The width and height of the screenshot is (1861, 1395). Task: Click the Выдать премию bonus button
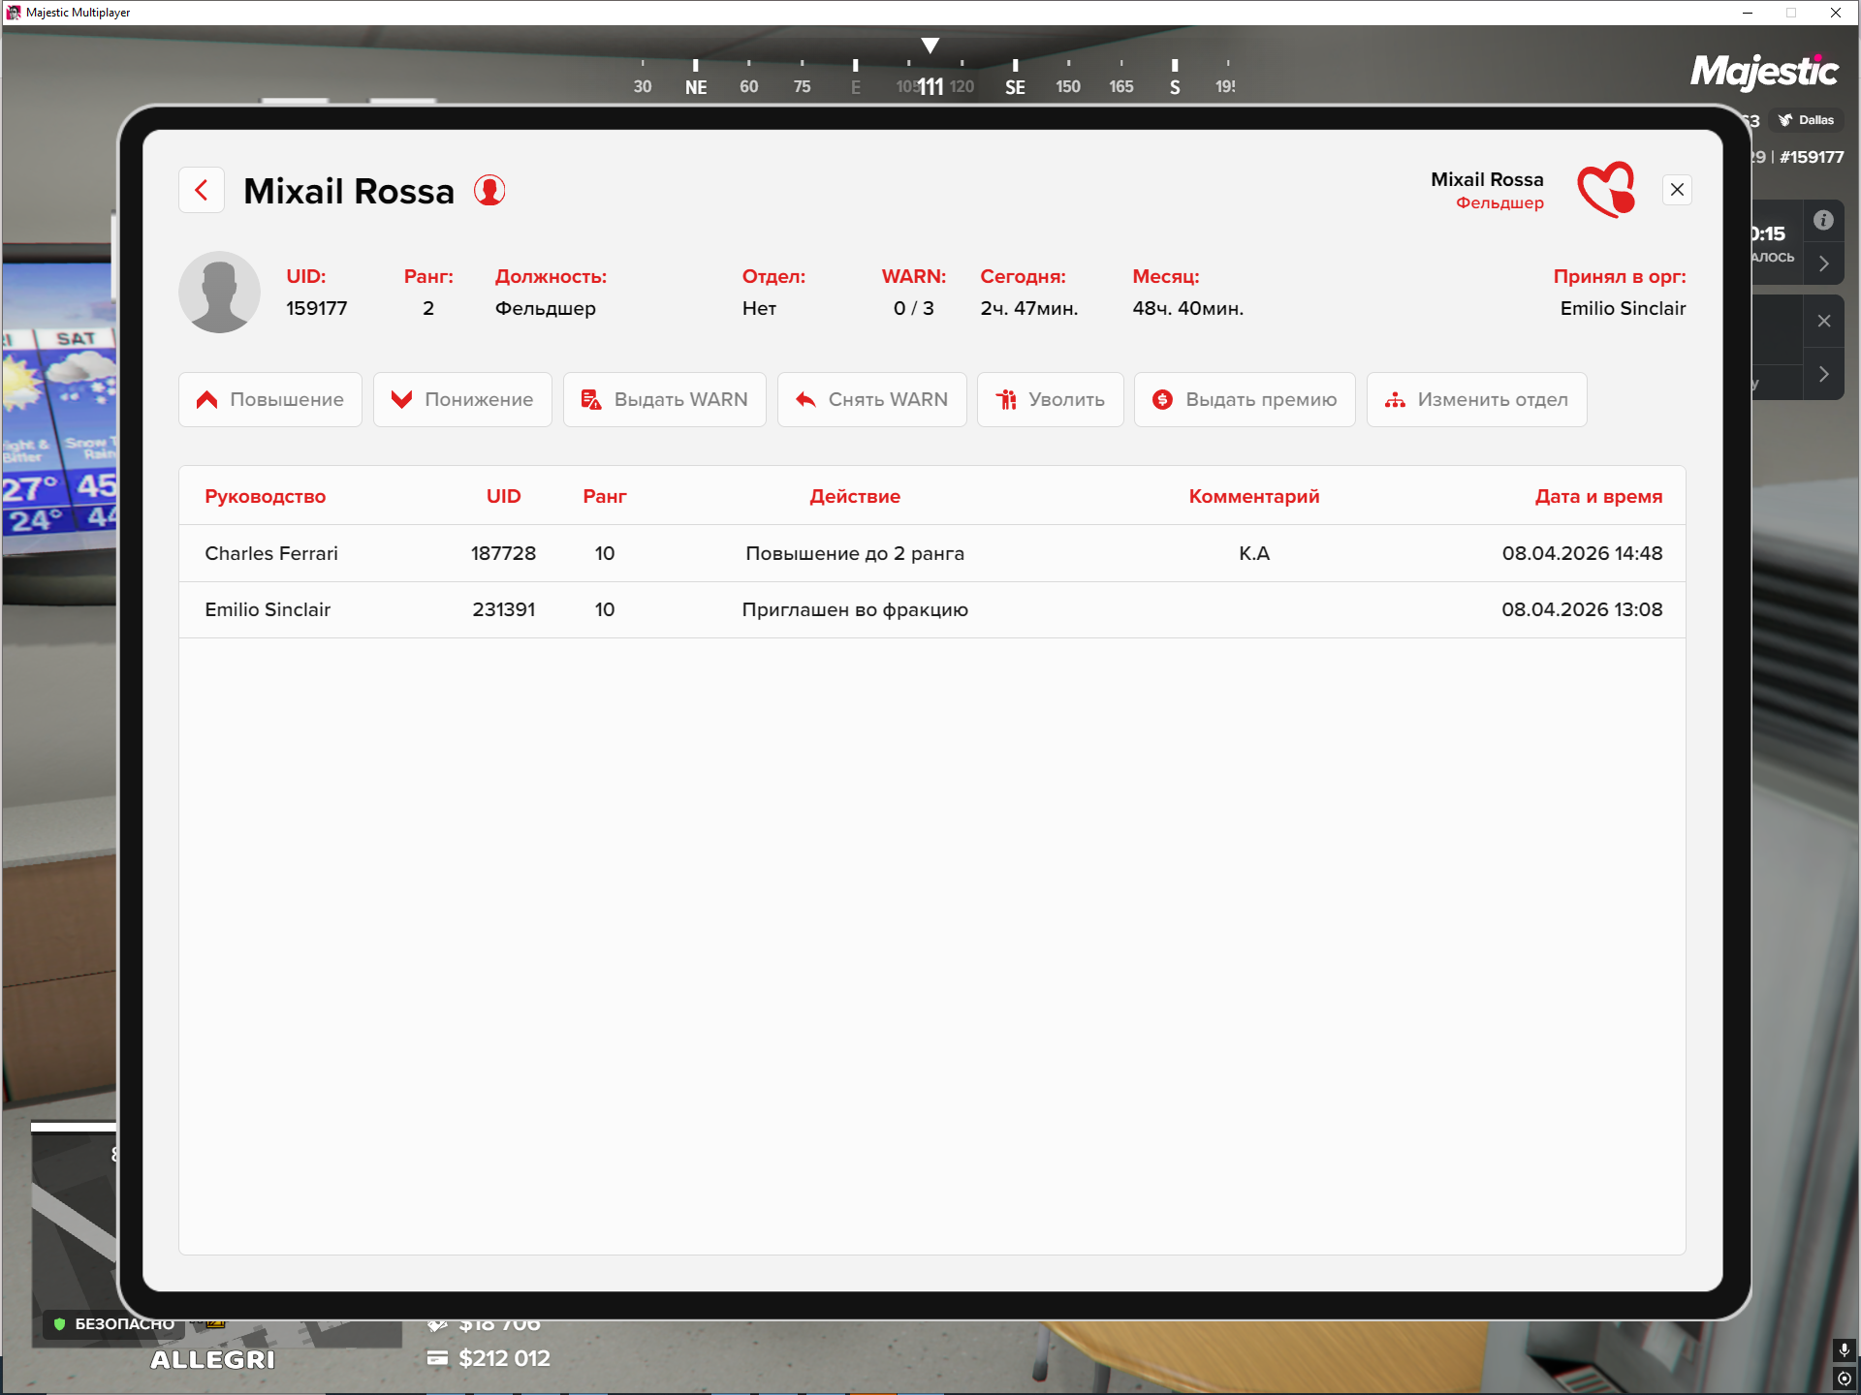1245,399
